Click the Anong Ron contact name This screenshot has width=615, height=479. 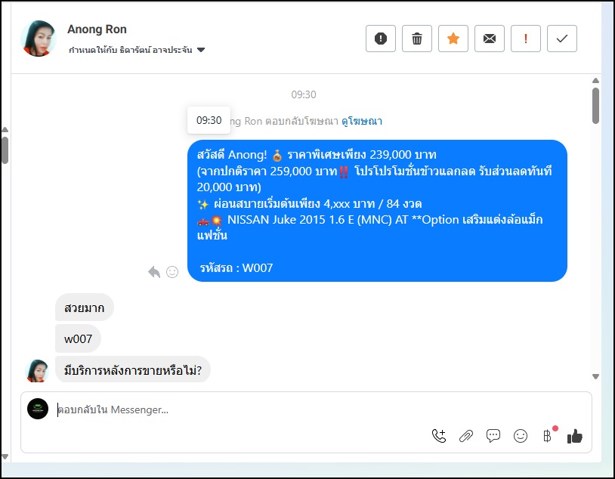(97, 29)
